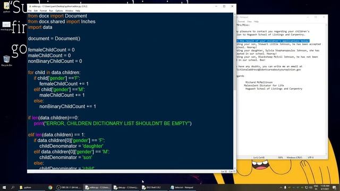Click the 'import data' line
This screenshot has height=191, width=340.
pos(40,27)
